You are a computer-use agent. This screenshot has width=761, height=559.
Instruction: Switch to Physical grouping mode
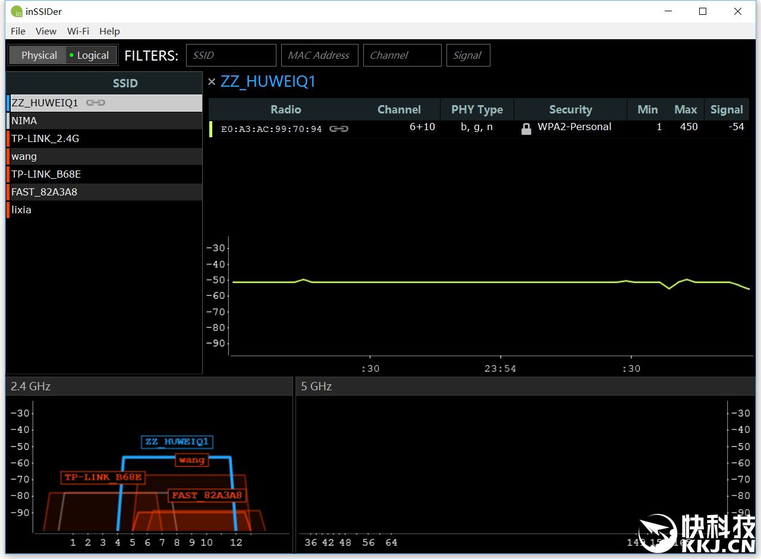(x=39, y=55)
